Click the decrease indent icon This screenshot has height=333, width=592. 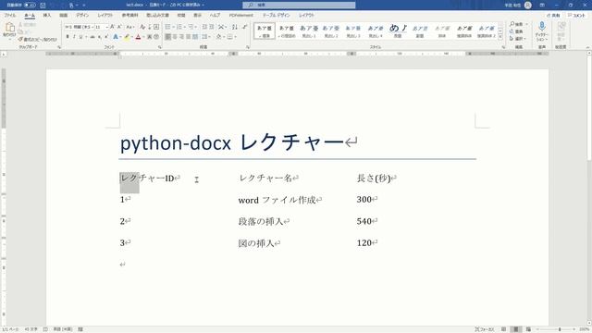204,27
